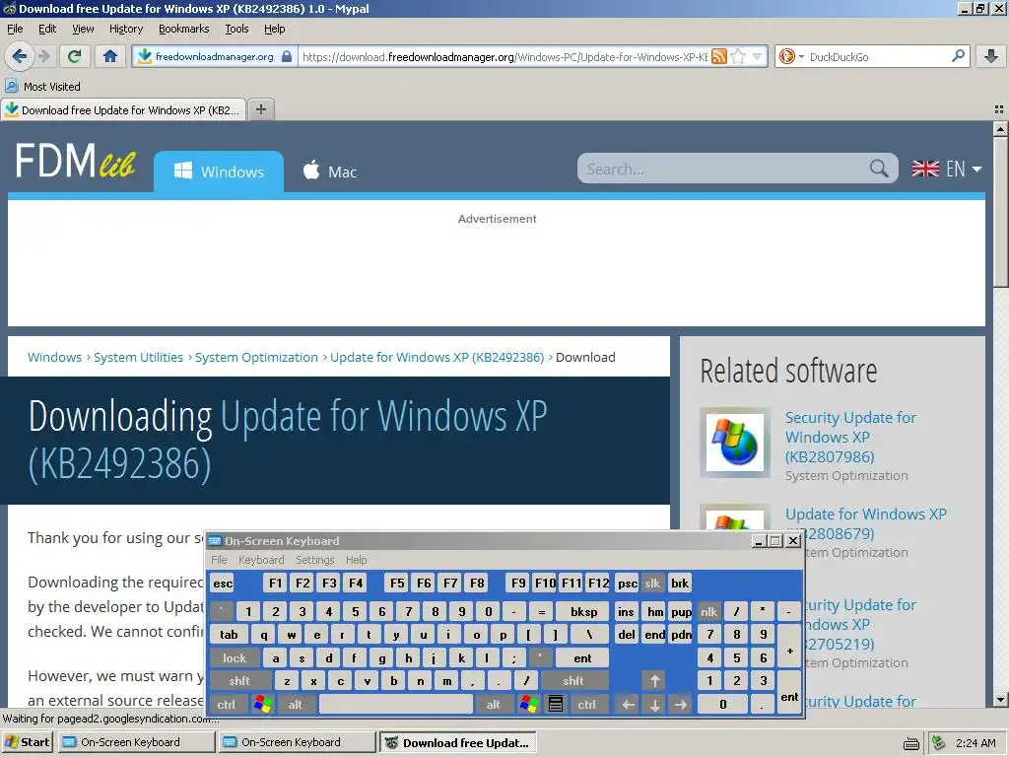Switch to Download free Updat... taskbar button

tap(458, 742)
